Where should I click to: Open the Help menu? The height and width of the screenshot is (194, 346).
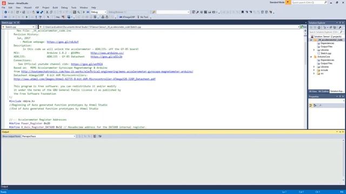[94, 8]
